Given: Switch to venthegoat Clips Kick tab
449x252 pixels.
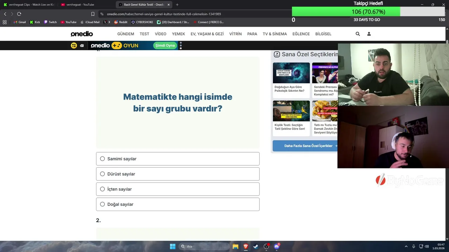Looking at the screenshot, I should click(x=29, y=5).
